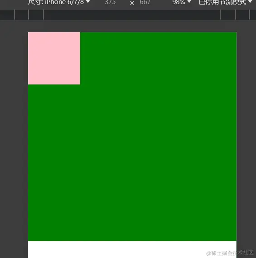Open the 98% zoom level dropdown
The width and height of the screenshot is (256, 258).
(182, 2)
